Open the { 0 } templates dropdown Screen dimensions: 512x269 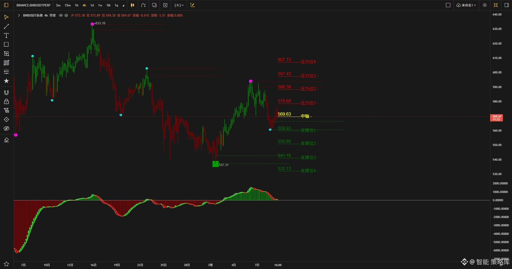click(179, 5)
